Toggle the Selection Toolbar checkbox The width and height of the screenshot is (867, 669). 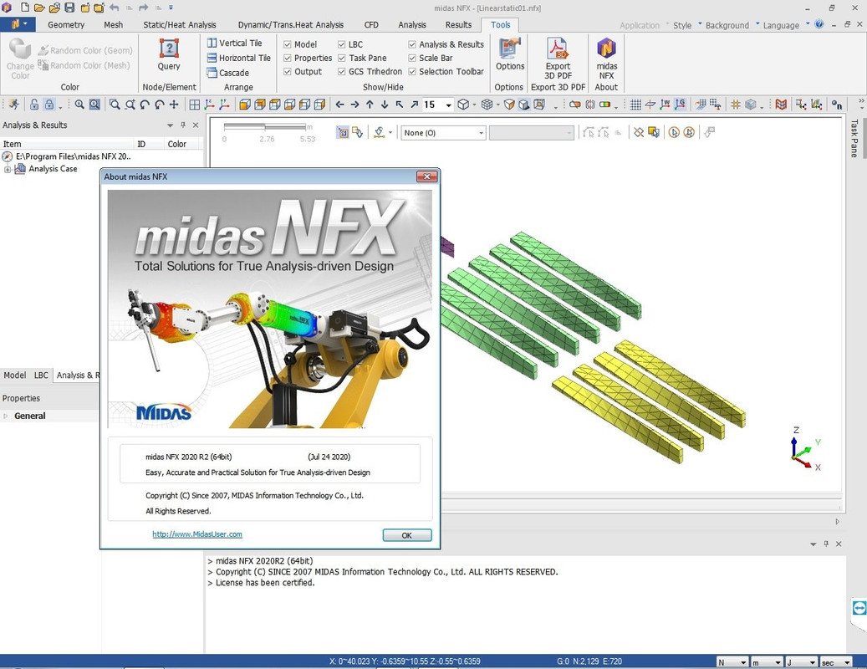click(x=412, y=72)
